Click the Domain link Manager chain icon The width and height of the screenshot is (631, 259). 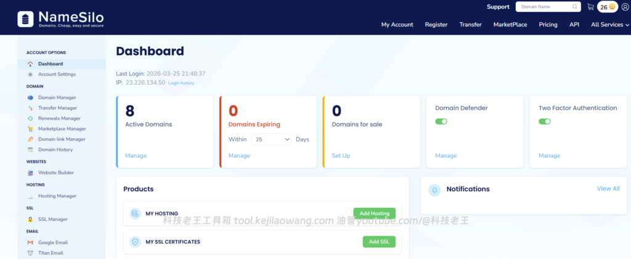30,139
